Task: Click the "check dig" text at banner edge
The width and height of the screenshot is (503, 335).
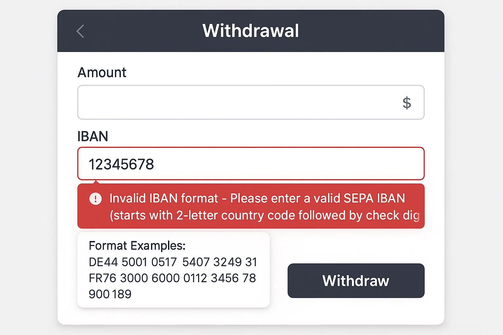Action: pos(392,215)
